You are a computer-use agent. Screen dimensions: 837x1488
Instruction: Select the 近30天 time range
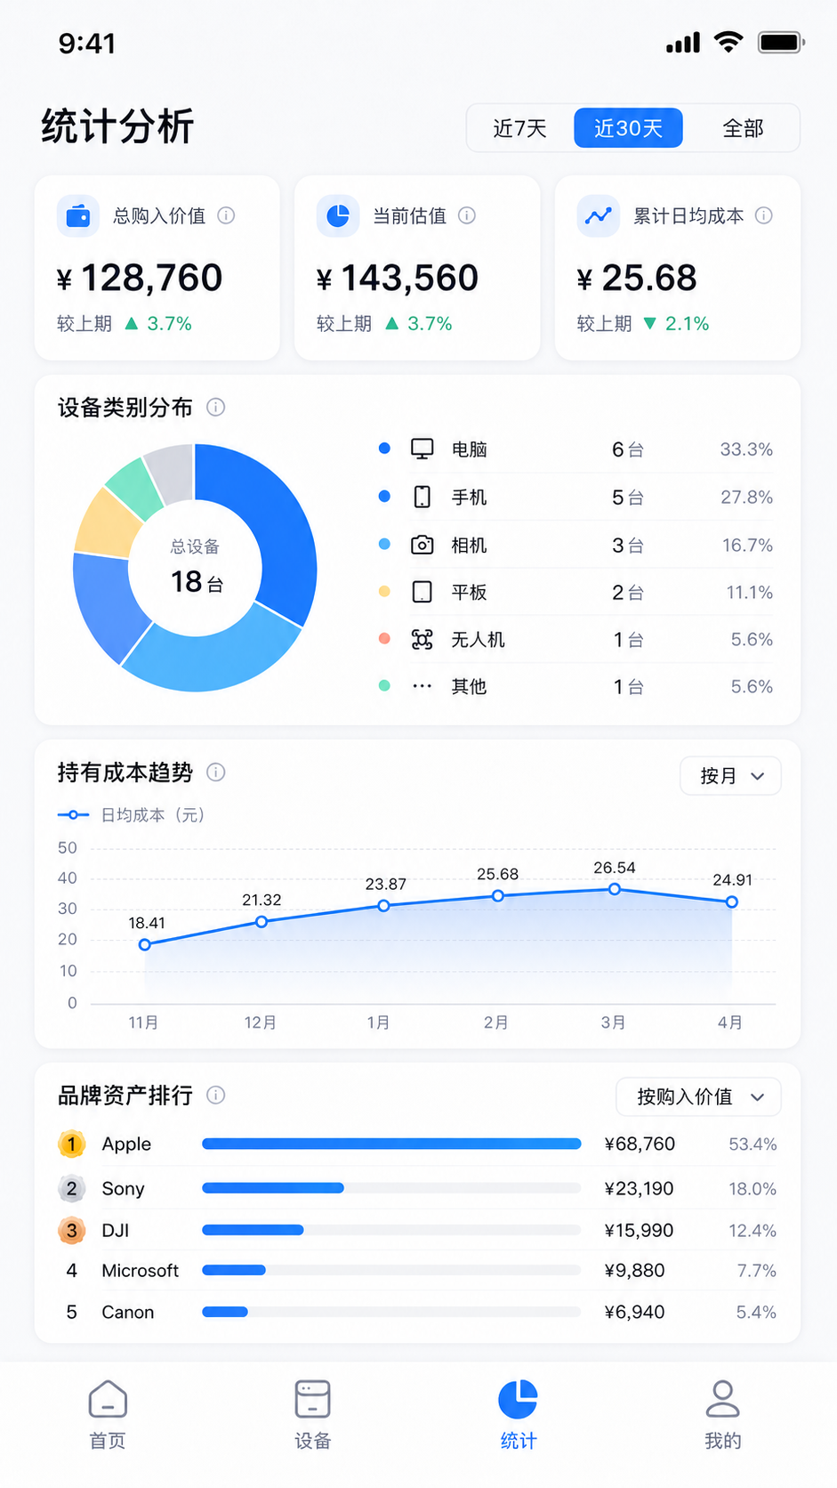(x=628, y=128)
